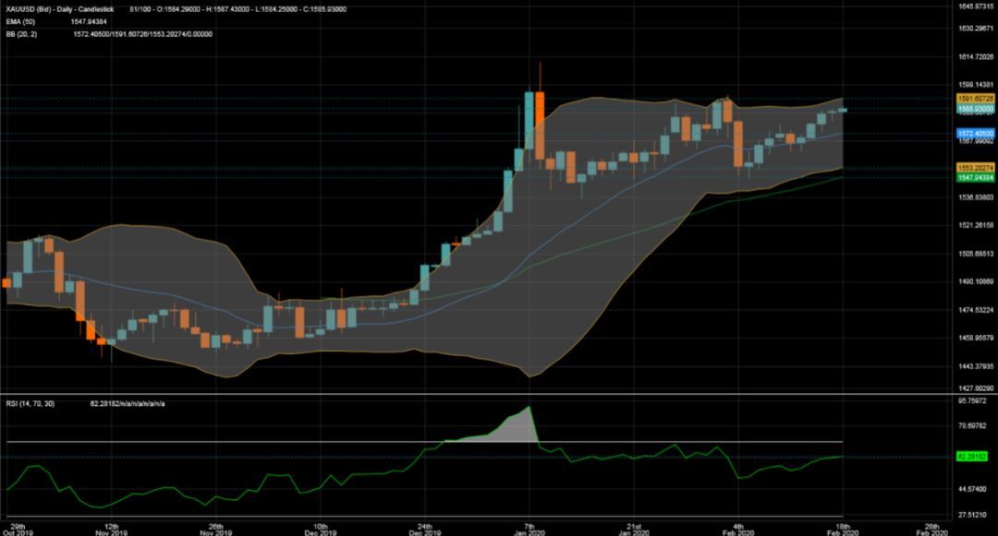Click the 28th Feb 2020 date label
Image resolution: width=998 pixels, height=536 pixels.
coord(932,530)
